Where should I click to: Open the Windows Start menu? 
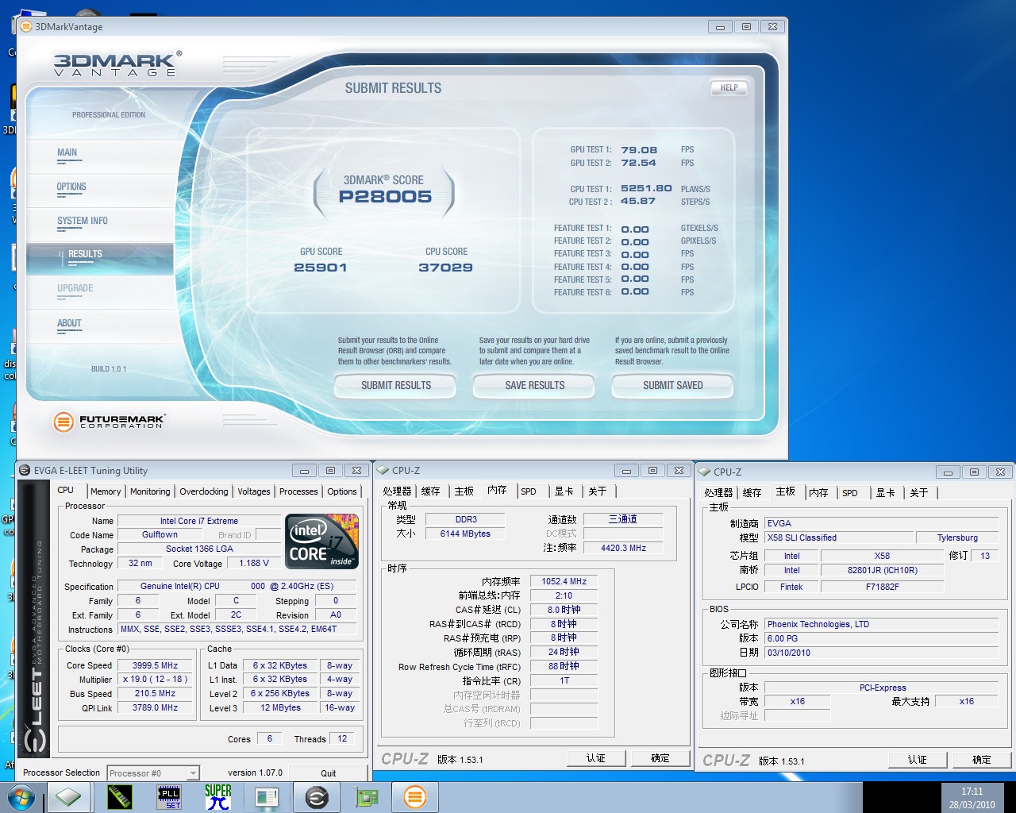pos(21,797)
